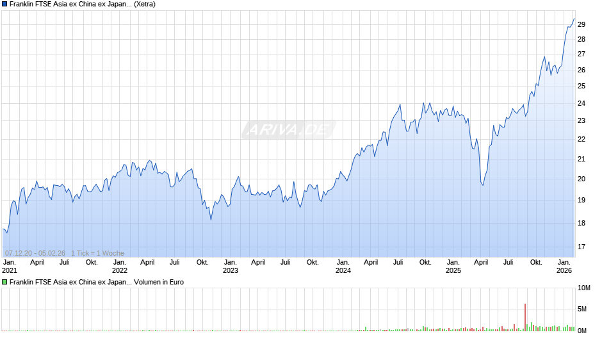Viewport: 602px width, 337px height.
Task: Click the 'Jan. 2023' time axis label
Action: pos(230,267)
